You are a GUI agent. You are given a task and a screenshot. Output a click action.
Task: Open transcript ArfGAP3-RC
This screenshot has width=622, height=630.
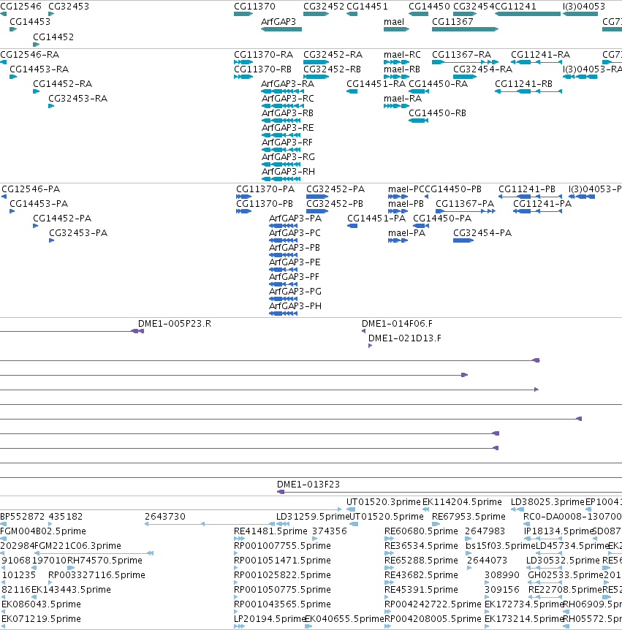(288, 99)
